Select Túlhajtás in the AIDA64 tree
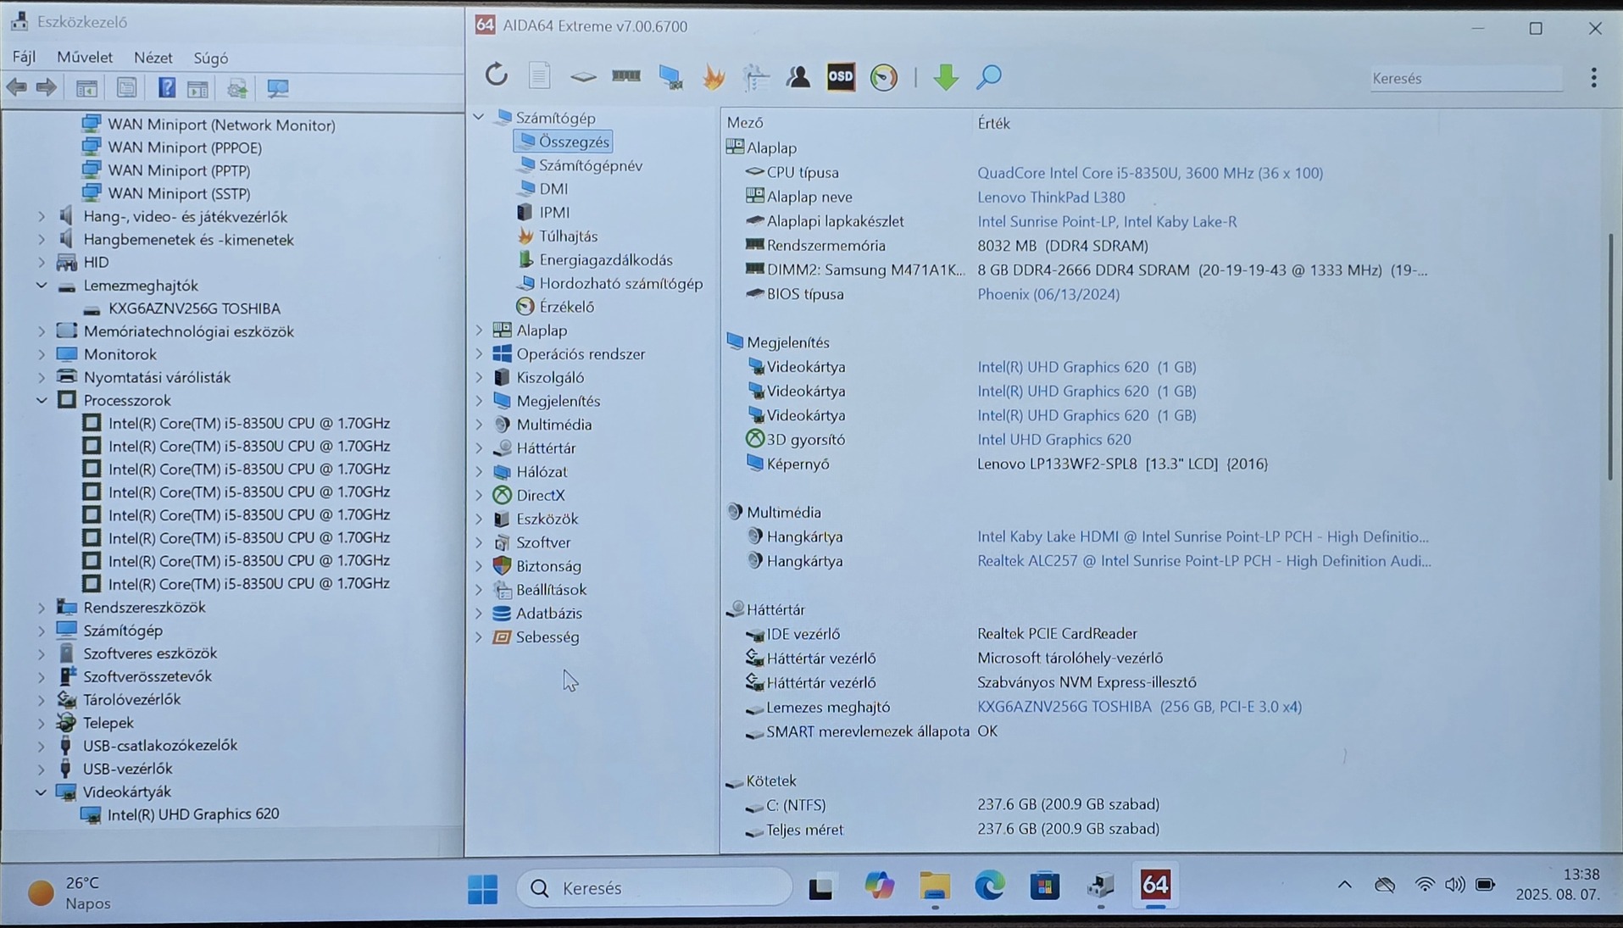1623x928 pixels. 558,236
